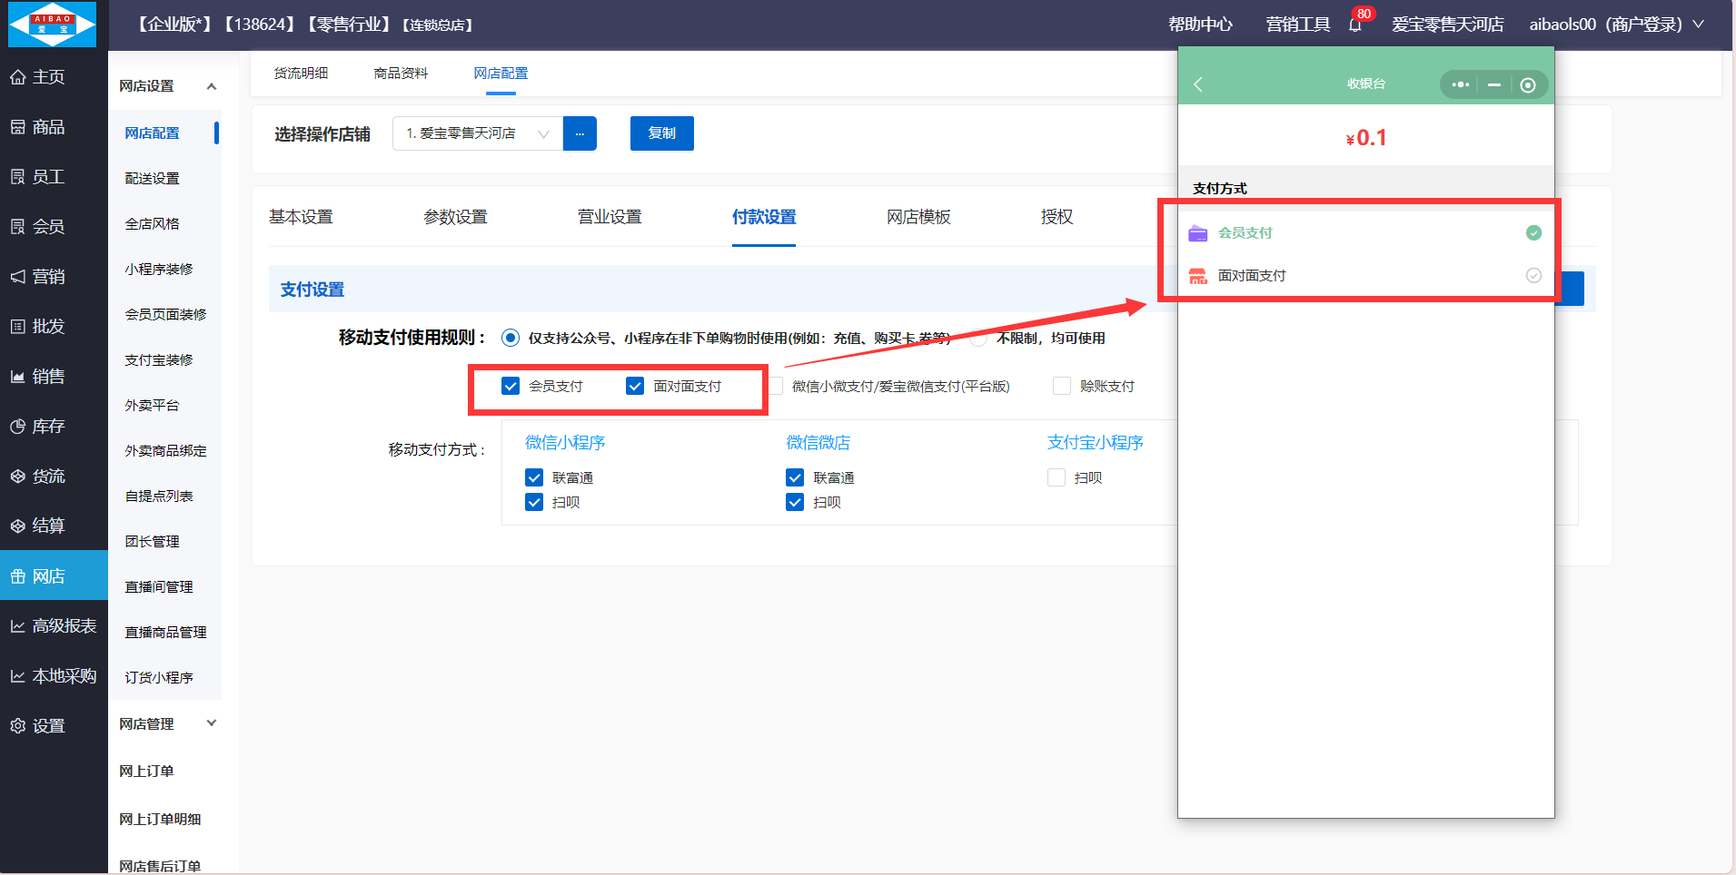Open the store selection dropdown

[478, 133]
